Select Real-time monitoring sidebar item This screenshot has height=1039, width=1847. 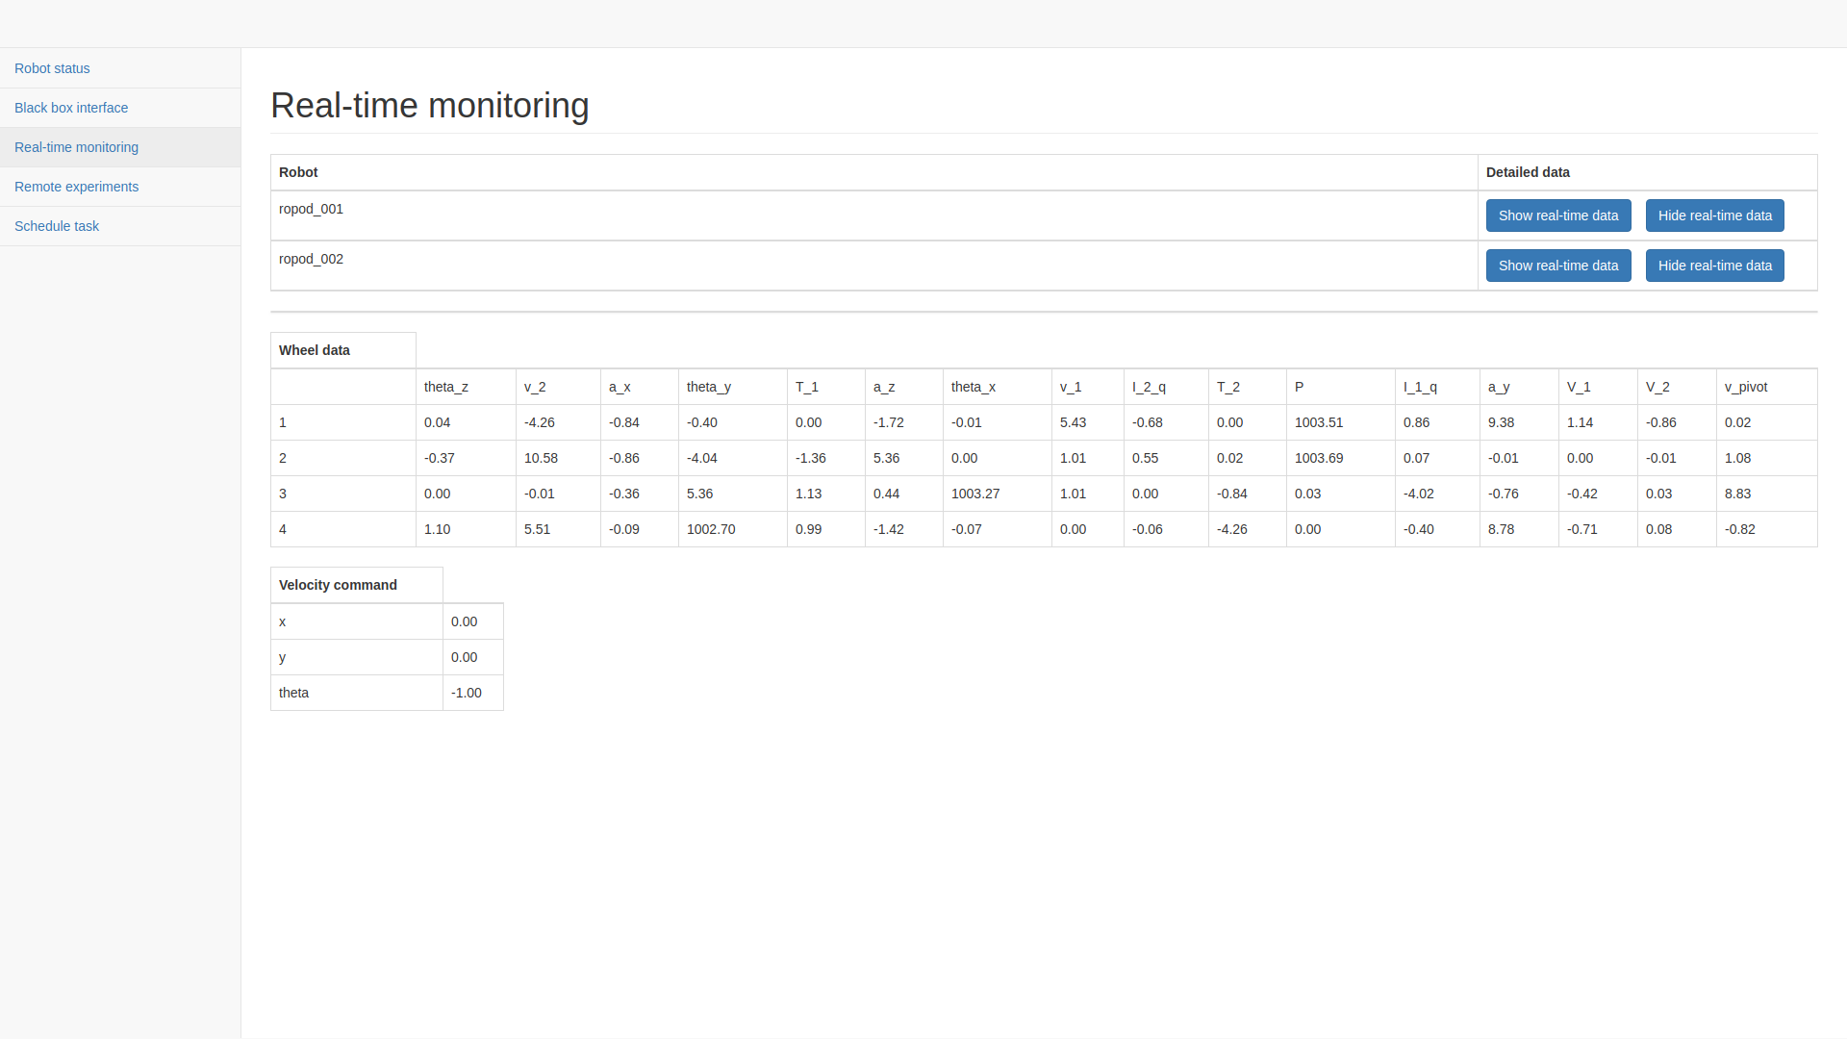76,147
